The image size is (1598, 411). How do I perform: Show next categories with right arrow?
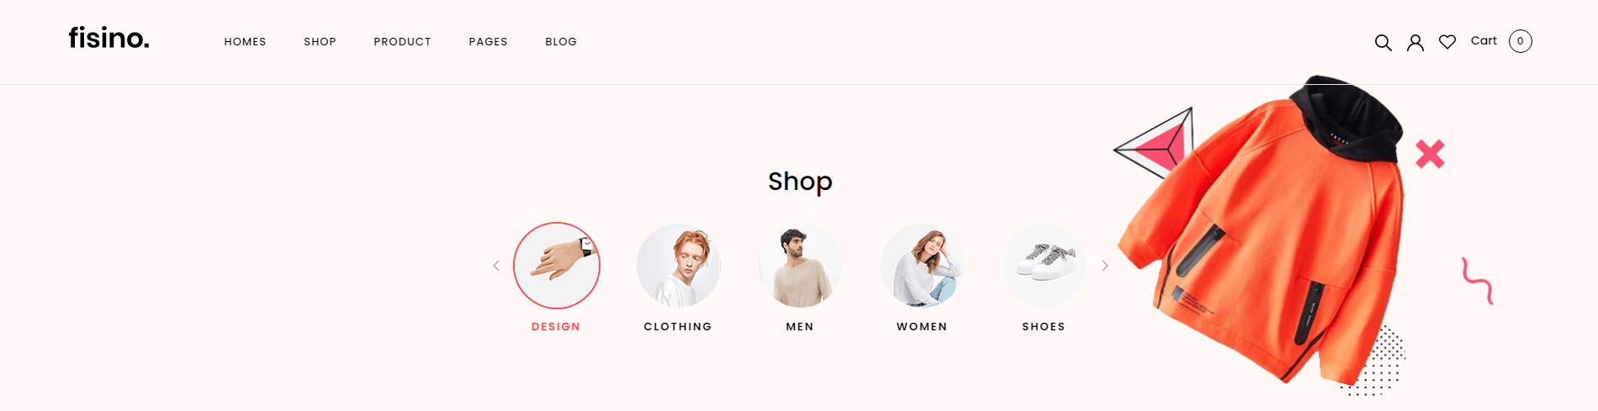click(x=1105, y=266)
